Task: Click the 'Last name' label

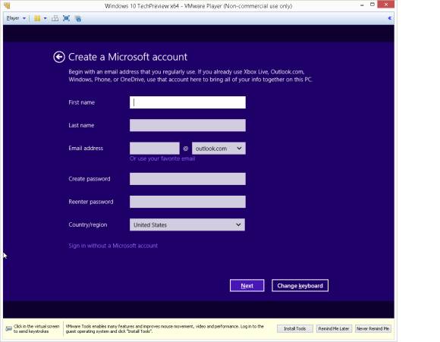Action: point(81,125)
